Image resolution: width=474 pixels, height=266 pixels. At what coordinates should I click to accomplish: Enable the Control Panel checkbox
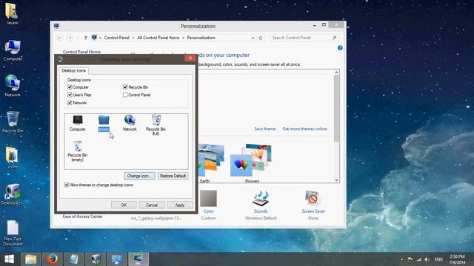pos(125,95)
